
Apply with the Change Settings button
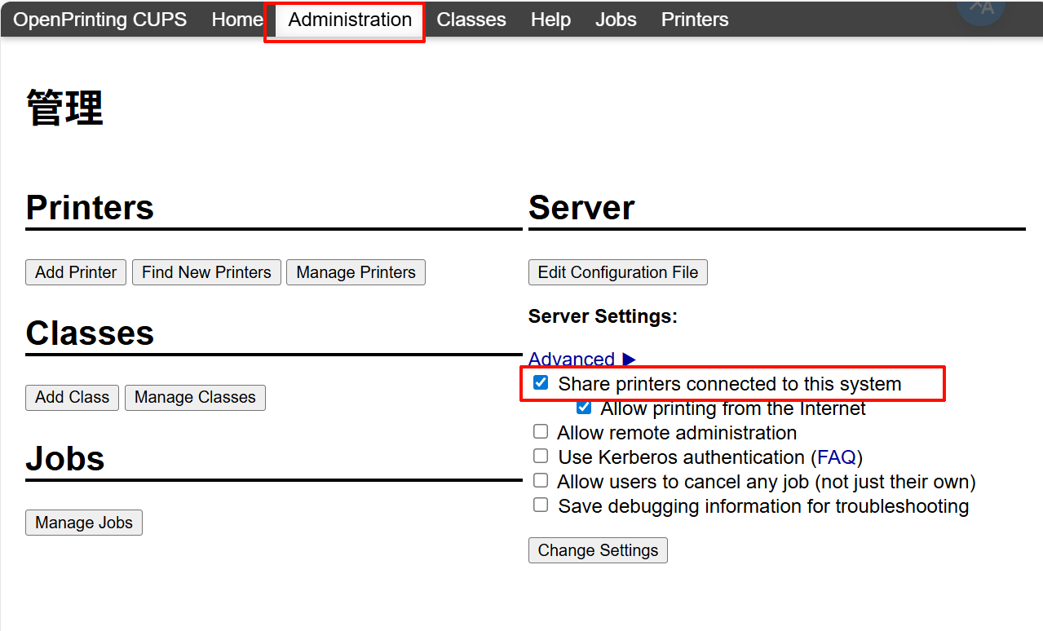coord(598,550)
